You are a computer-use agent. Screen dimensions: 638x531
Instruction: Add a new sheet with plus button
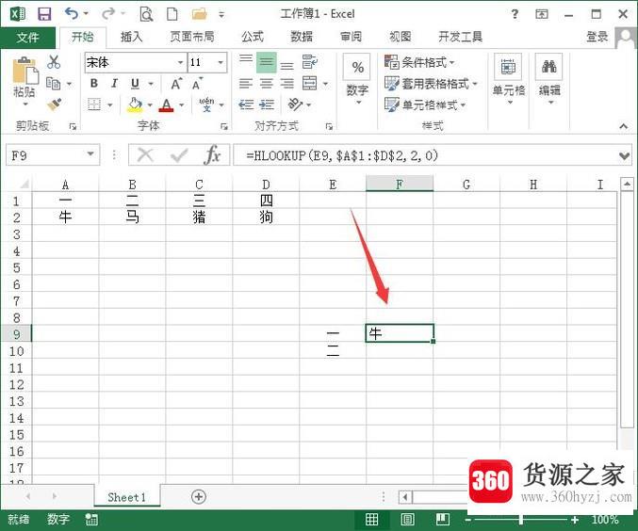pyautogui.click(x=199, y=496)
